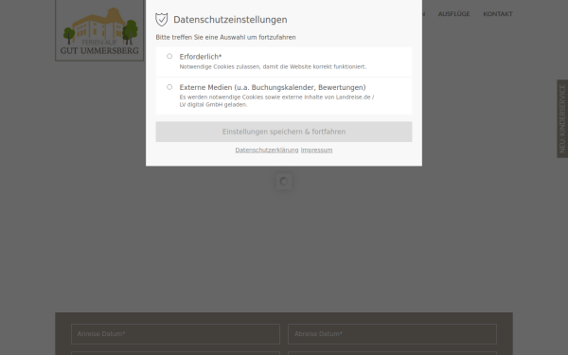Click the Datenschutzeinstellungen heading

tap(230, 20)
